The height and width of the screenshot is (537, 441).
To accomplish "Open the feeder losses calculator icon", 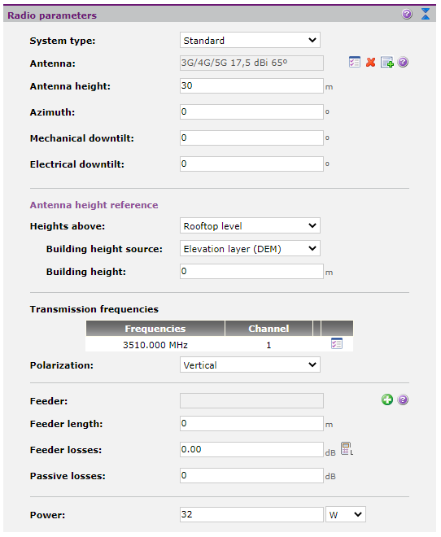I will pos(347,448).
